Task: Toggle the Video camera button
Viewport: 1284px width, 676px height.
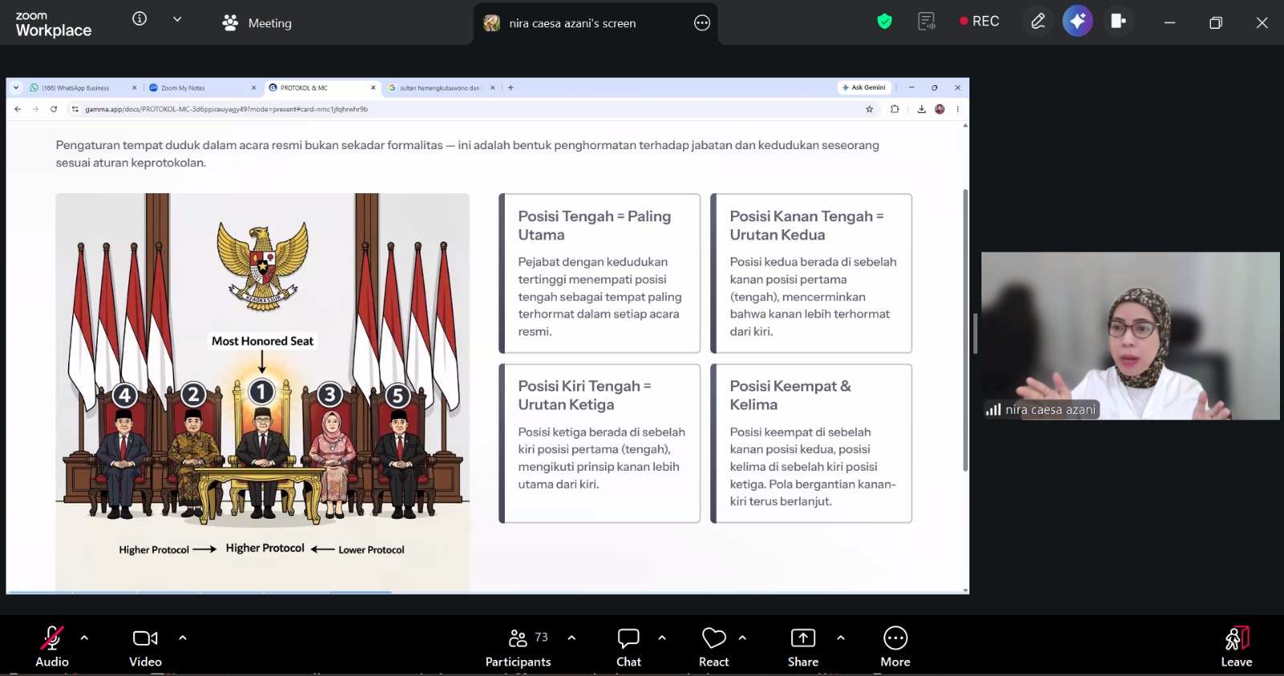Action: click(x=145, y=646)
